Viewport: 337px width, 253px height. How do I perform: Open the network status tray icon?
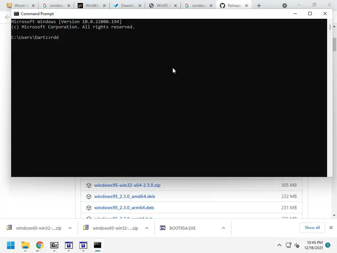click(288, 245)
